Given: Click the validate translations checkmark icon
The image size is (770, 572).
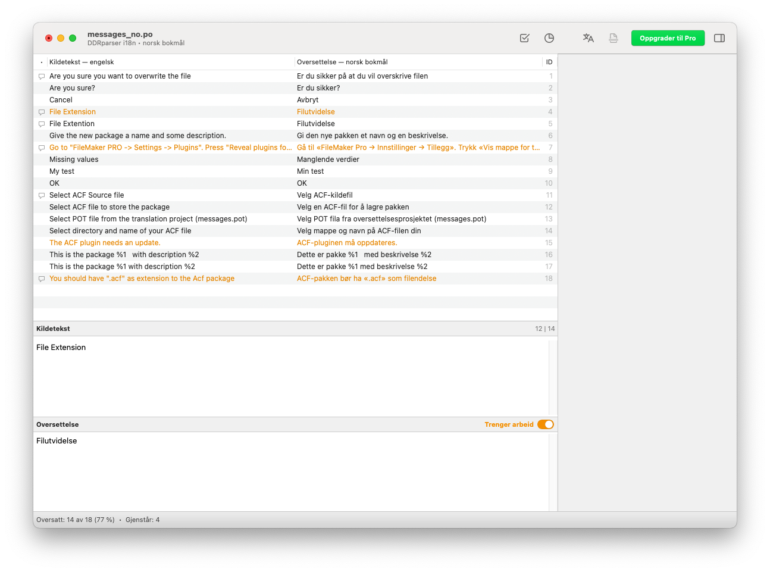Looking at the screenshot, I should coord(524,38).
